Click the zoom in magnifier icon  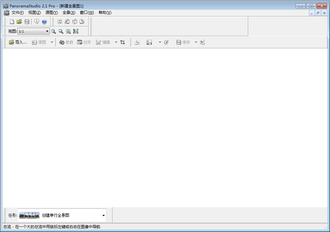(x=53, y=31)
